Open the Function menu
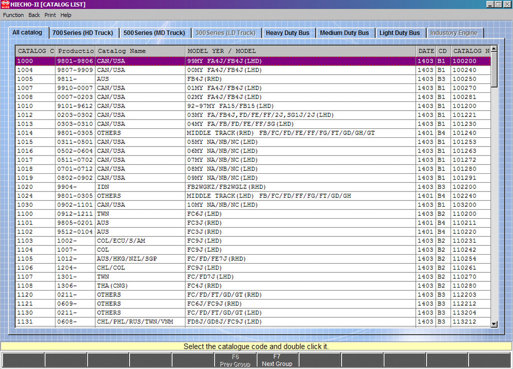This screenshot has width=513, height=369. click(13, 15)
